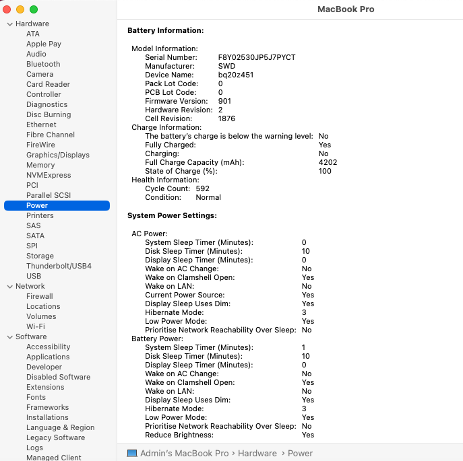This screenshot has width=463, height=461.
Task: Open Applications under Software
Action: click(48, 357)
